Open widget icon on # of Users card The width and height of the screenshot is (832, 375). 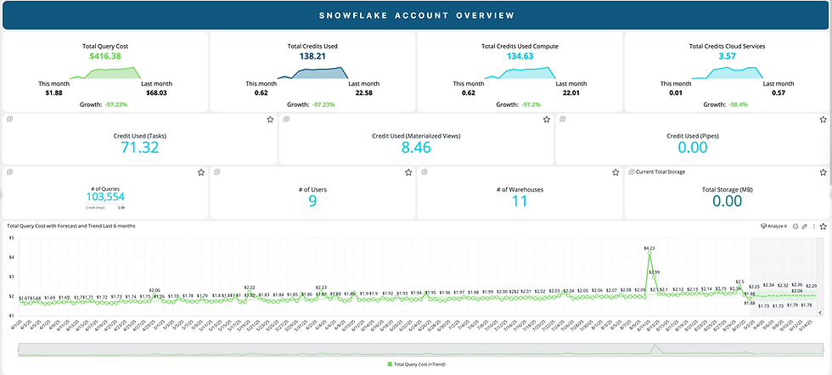pos(217,172)
